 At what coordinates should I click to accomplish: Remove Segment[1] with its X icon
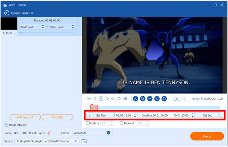click(78, 20)
